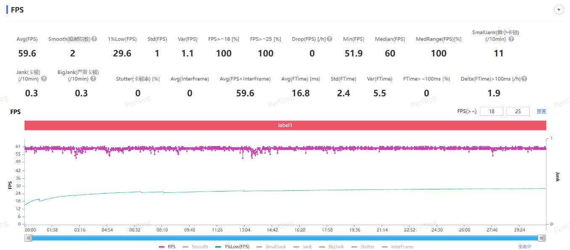Collapse the FPS panel with the top-right arrow
570x250 pixels.
tap(559, 10)
